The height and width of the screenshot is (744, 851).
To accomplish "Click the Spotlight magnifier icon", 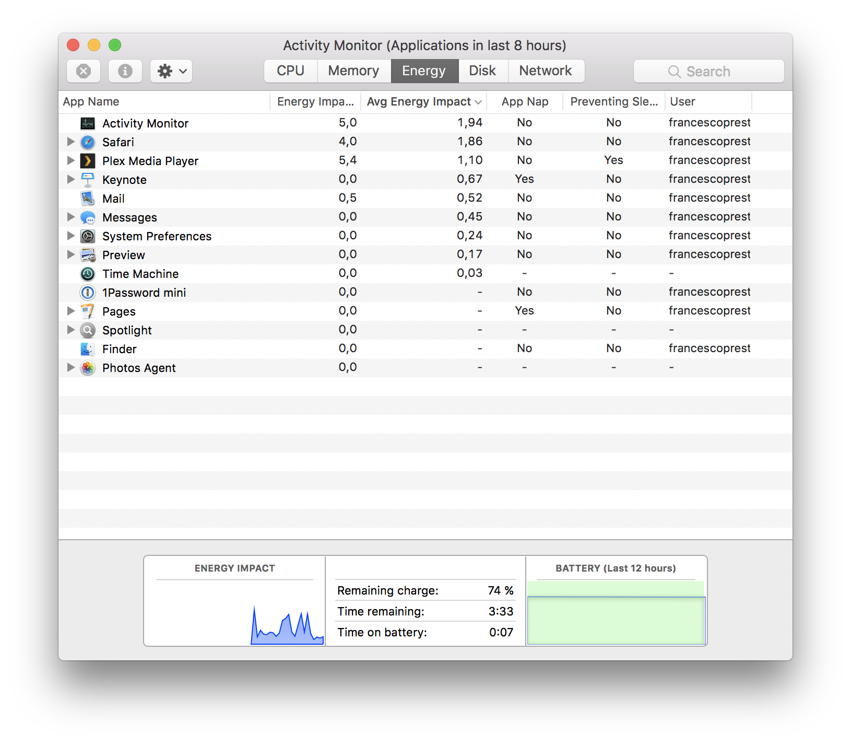I will pos(88,330).
